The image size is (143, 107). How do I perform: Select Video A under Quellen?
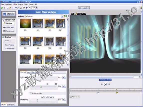[x=8, y=41]
